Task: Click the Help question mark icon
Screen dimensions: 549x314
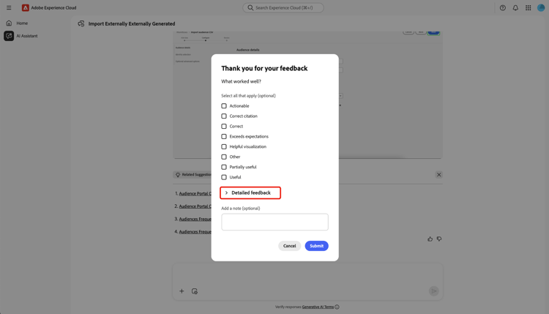Action: pyautogui.click(x=502, y=8)
